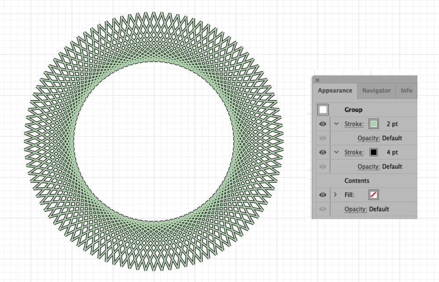Hide the 2 pt green stroke
The image size is (439, 282).
click(x=323, y=124)
